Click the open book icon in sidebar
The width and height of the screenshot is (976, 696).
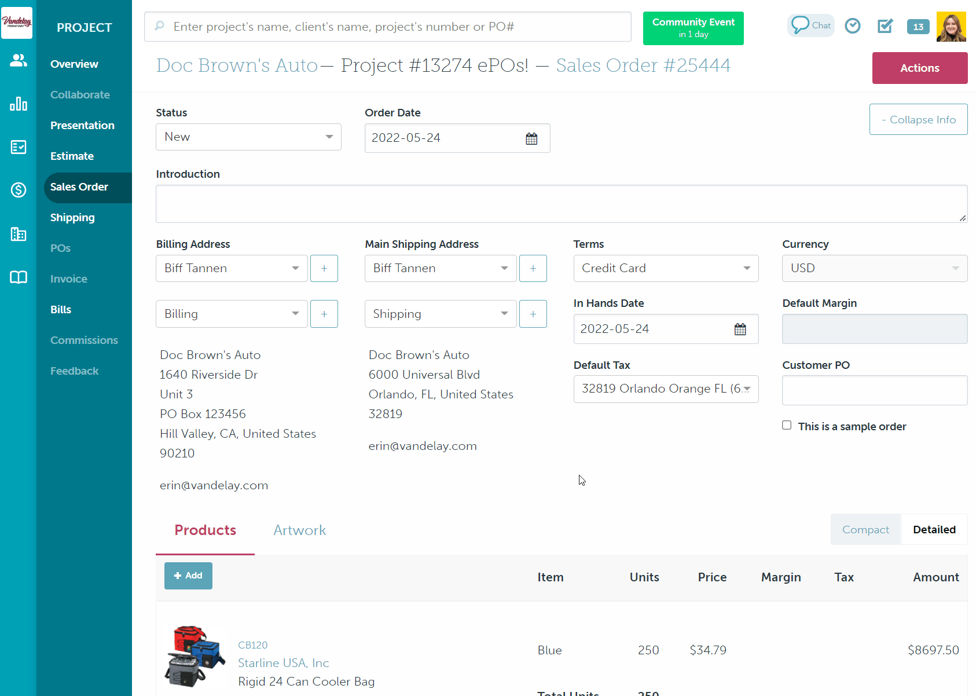[19, 277]
